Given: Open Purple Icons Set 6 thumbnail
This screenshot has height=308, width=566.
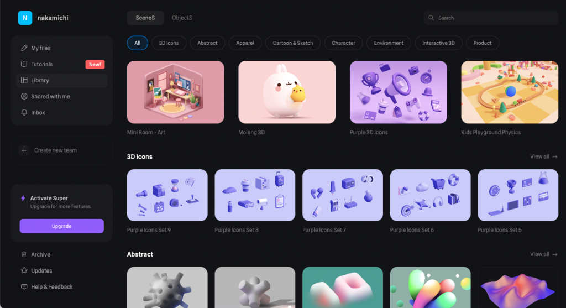Looking at the screenshot, I should coord(430,195).
